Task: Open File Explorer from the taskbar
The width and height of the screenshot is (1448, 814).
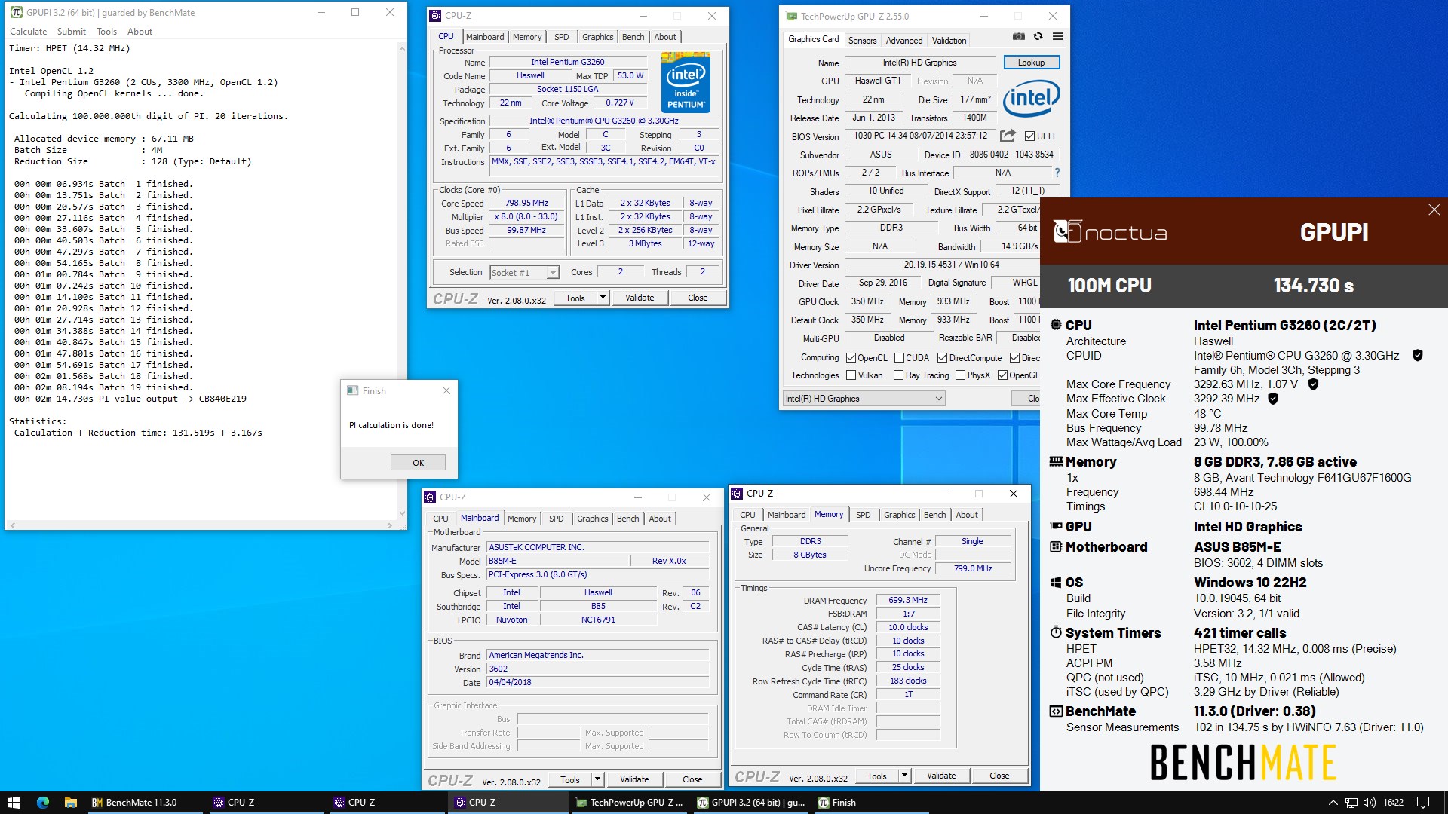Action: (70, 803)
